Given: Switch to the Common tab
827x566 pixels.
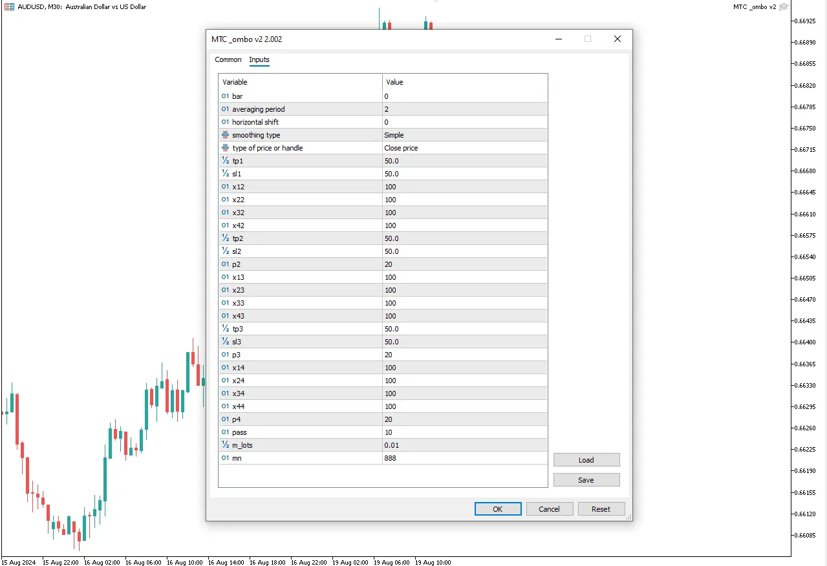Looking at the screenshot, I should 228,59.
